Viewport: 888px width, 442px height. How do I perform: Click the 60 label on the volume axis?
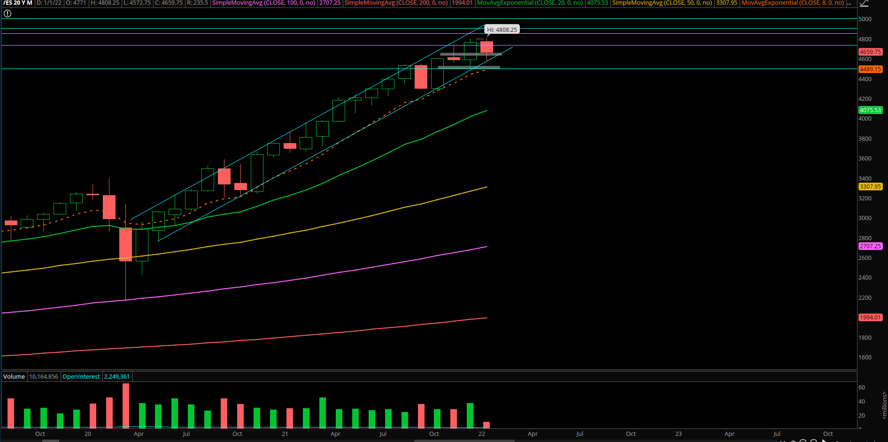point(862,388)
